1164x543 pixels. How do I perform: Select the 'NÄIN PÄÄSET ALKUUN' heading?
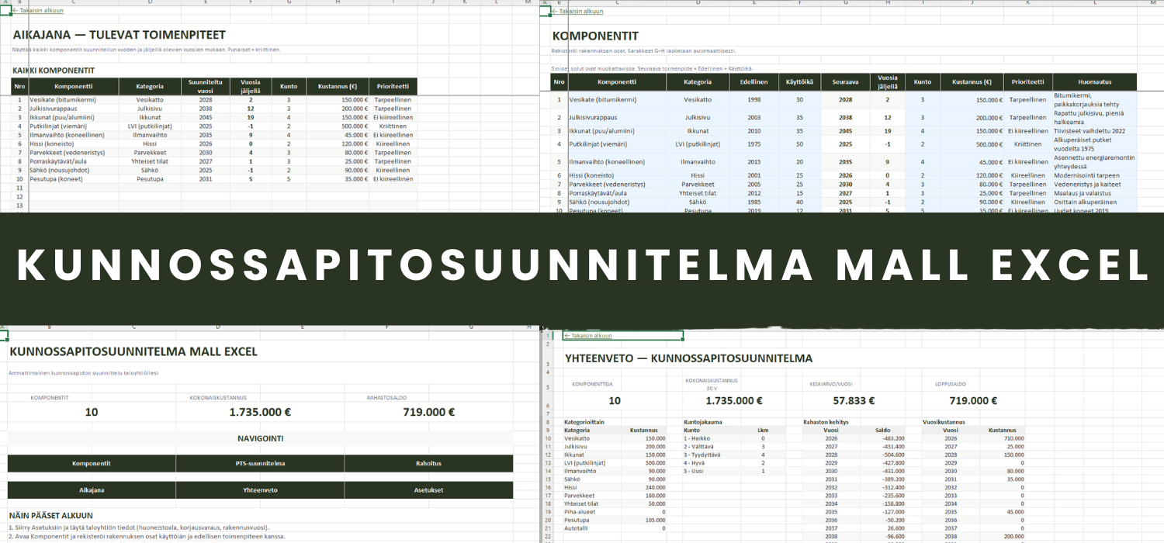51,515
